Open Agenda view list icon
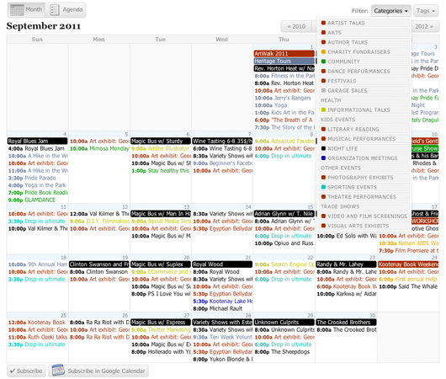Image resolution: width=446 pixels, height=379 pixels. click(55, 10)
